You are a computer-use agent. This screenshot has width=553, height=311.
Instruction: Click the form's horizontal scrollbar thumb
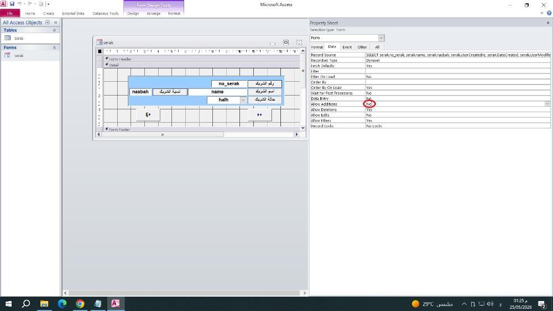(163, 135)
